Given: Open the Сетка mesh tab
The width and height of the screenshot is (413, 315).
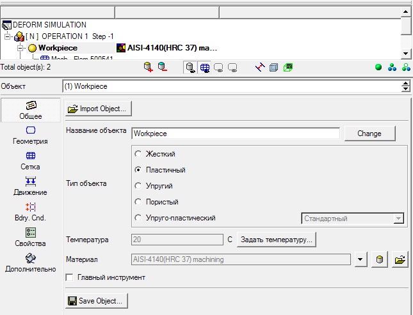Looking at the screenshot, I should point(31,161).
